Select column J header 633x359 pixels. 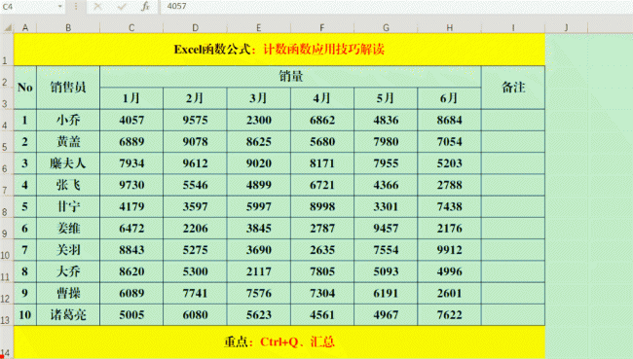(x=567, y=28)
